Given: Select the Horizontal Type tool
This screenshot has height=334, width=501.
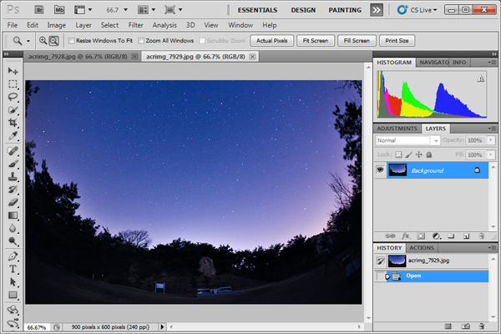Looking at the screenshot, I should [13, 269].
